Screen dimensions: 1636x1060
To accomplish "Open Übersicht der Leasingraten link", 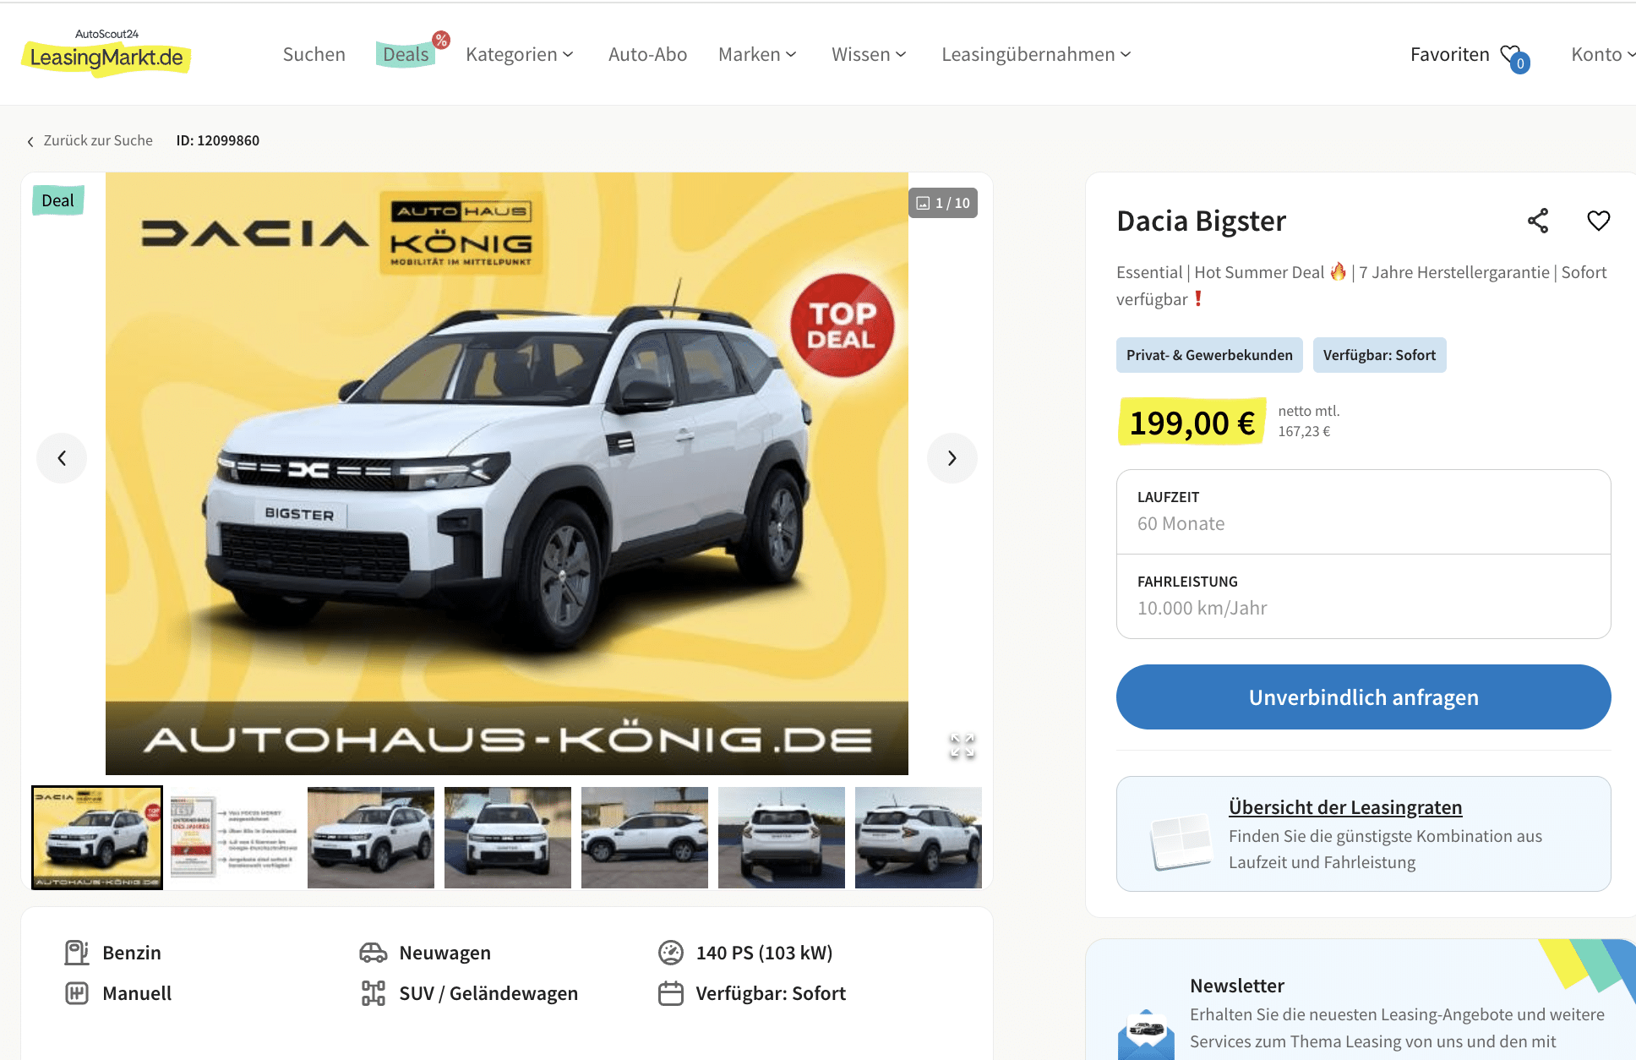I will pyautogui.click(x=1344, y=807).
